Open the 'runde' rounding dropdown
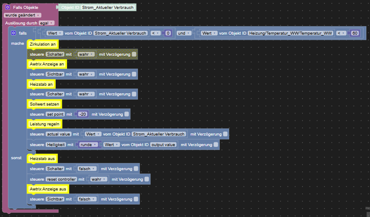The width and height of the screenshot is (370, 217). pyautogui.click(x=88, y=144)
